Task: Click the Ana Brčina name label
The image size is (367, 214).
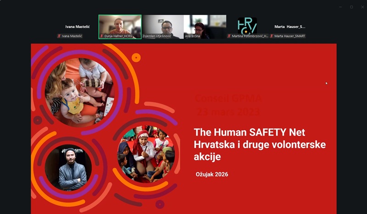Action: (x=192, y=36)
